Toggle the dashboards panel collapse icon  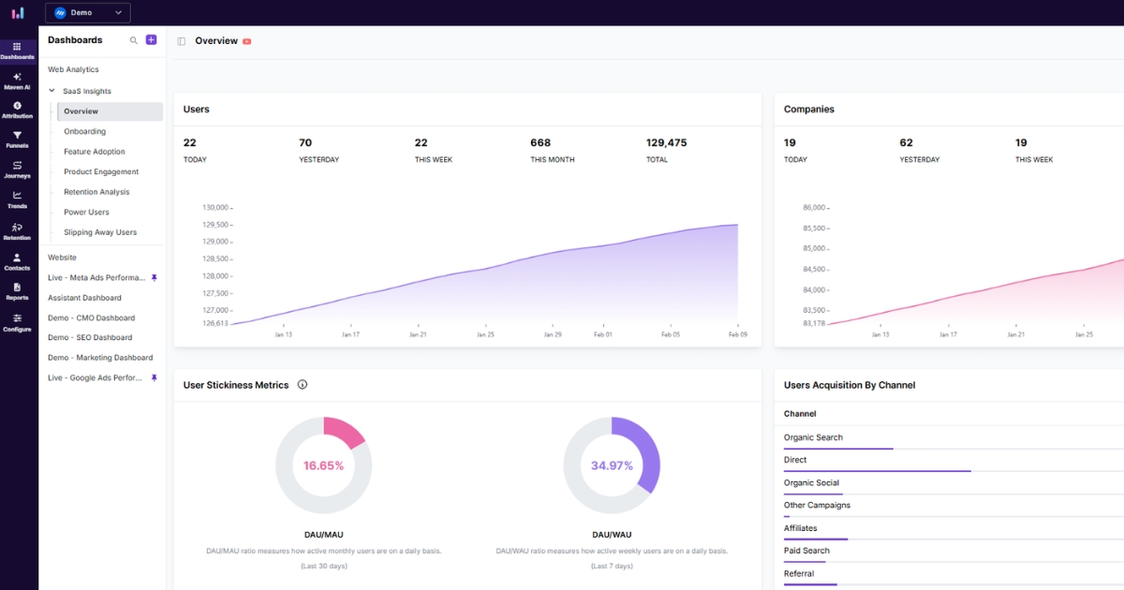182,41
